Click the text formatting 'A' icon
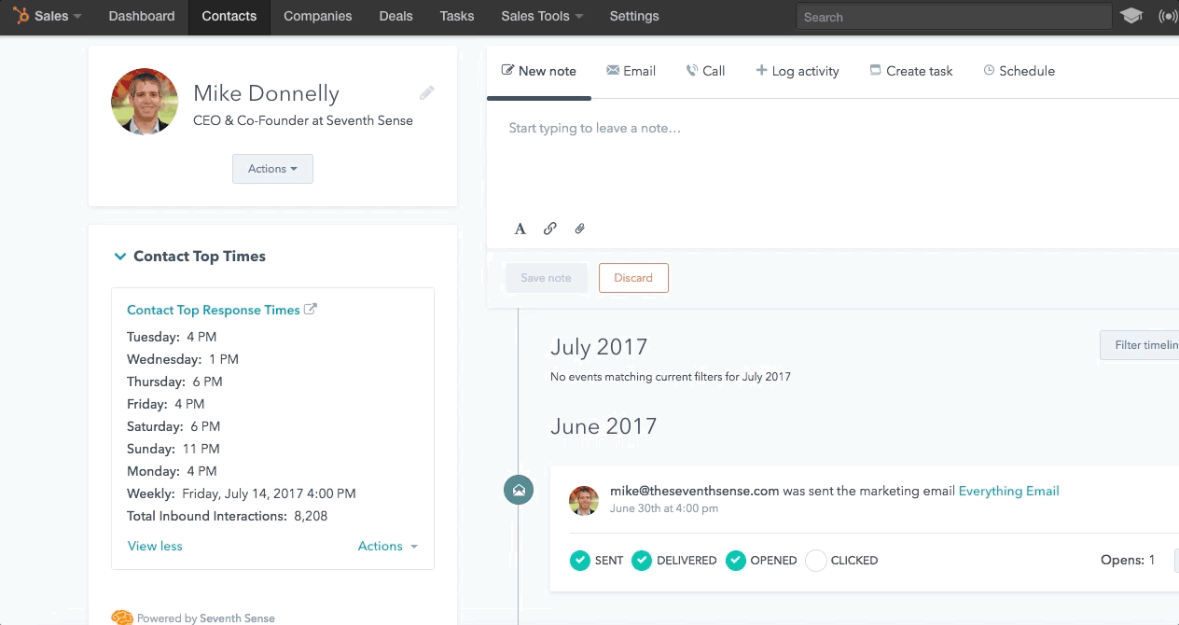This screenshot has width=1179, height=625. click(520, 229)
